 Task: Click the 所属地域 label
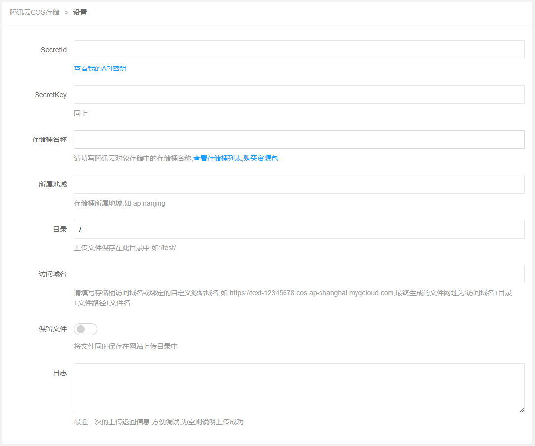click(x=53, y=184)
